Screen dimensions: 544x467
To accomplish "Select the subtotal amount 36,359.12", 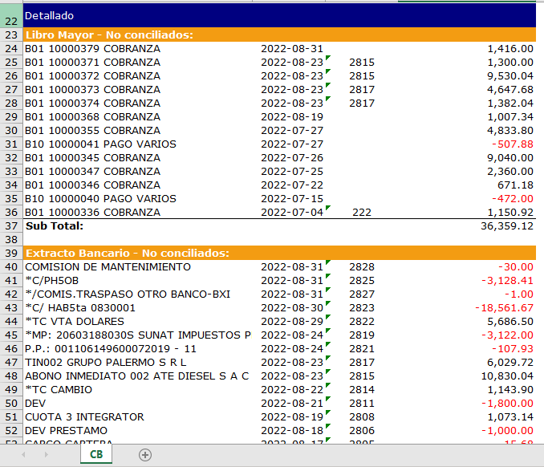I will point(501,225).
